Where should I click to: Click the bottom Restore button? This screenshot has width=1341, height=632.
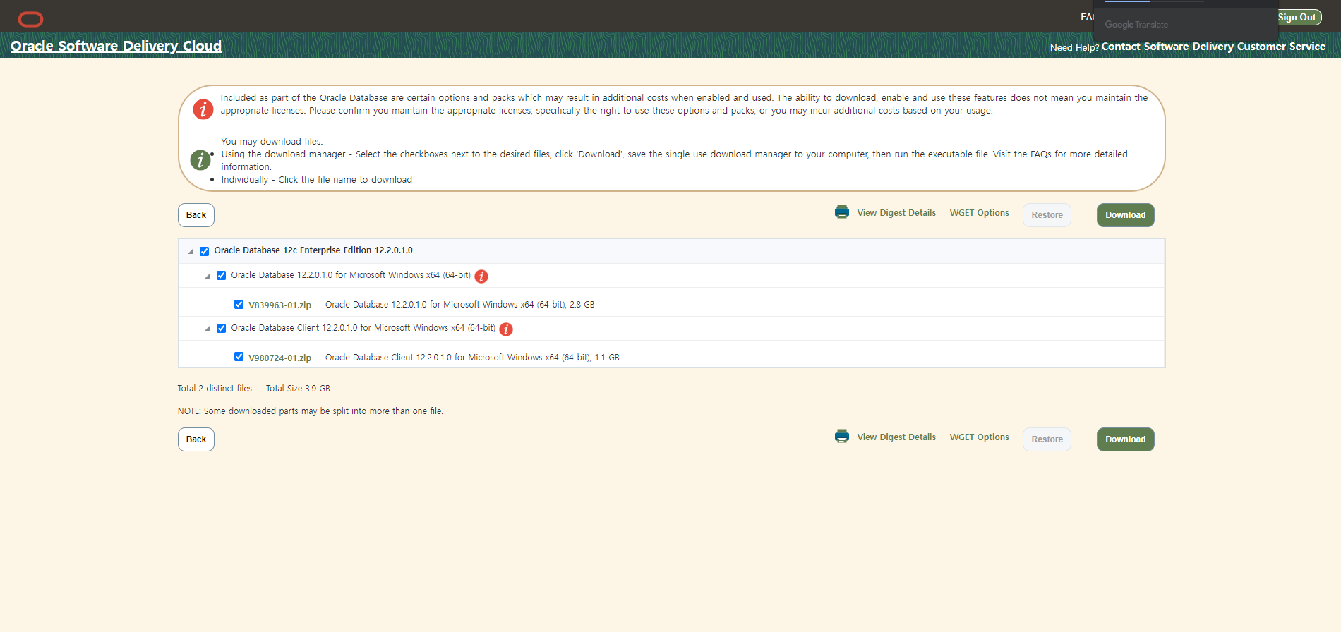tap(1047, 439)
